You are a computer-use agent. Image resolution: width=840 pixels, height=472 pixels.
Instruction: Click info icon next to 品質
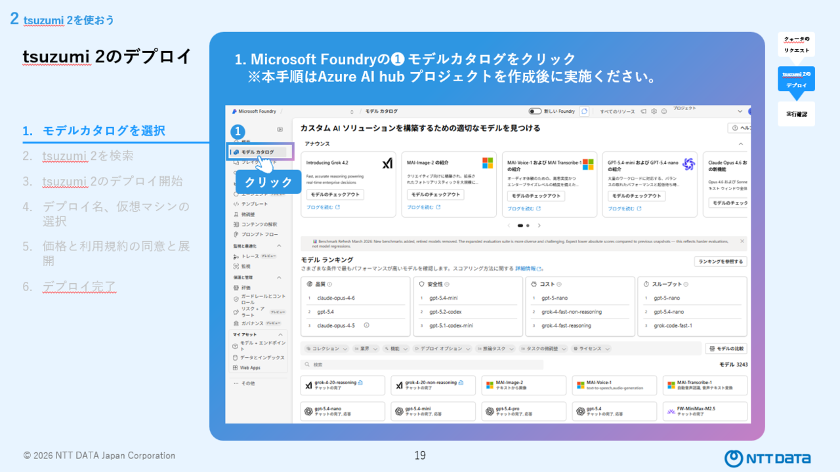coord(329,285)
